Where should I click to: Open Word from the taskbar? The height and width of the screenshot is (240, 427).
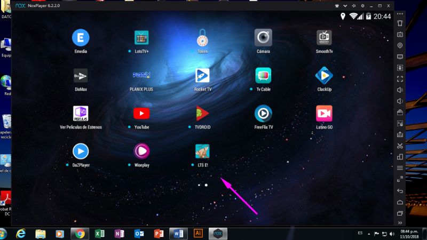pos(178,234)
